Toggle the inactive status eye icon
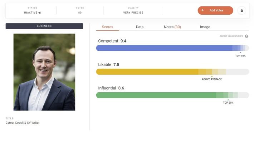Screen dimensions: 254x143 [x=40, y=13]
